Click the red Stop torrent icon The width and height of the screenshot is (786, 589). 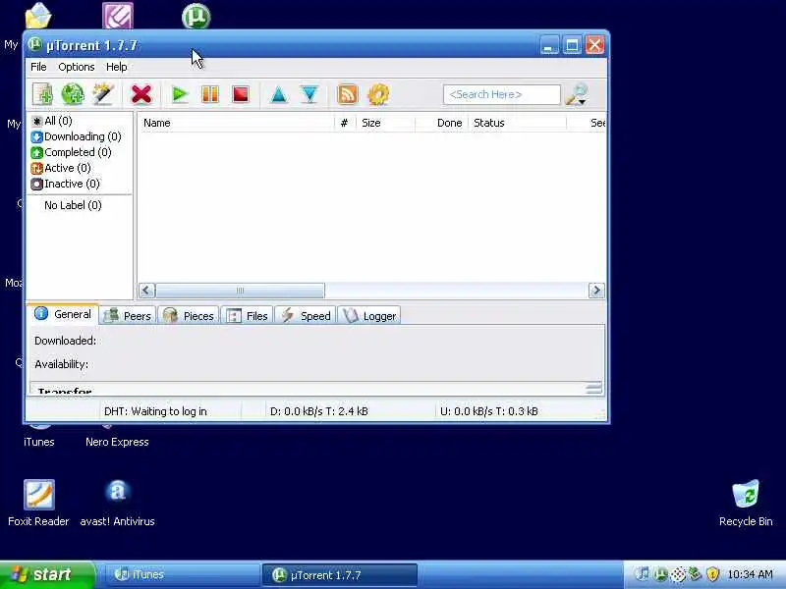click(241, 94)
